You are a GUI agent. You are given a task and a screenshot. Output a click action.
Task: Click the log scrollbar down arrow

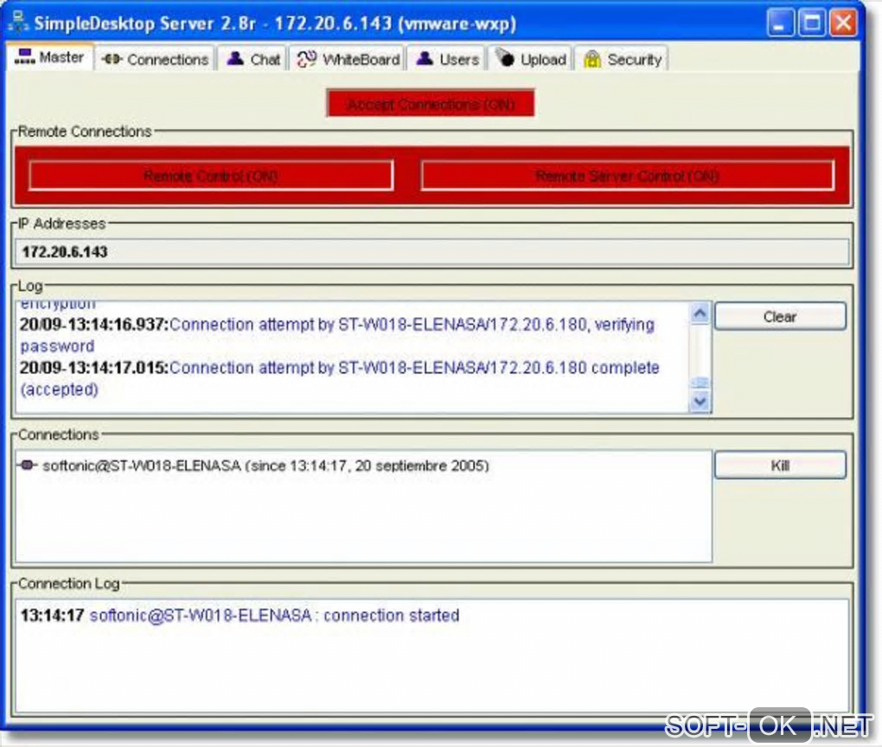(700, 402)
